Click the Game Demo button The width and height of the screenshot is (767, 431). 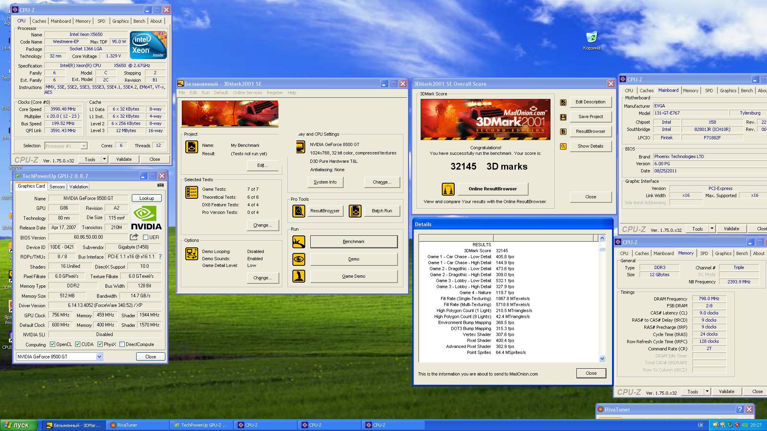tap(354, 276)
